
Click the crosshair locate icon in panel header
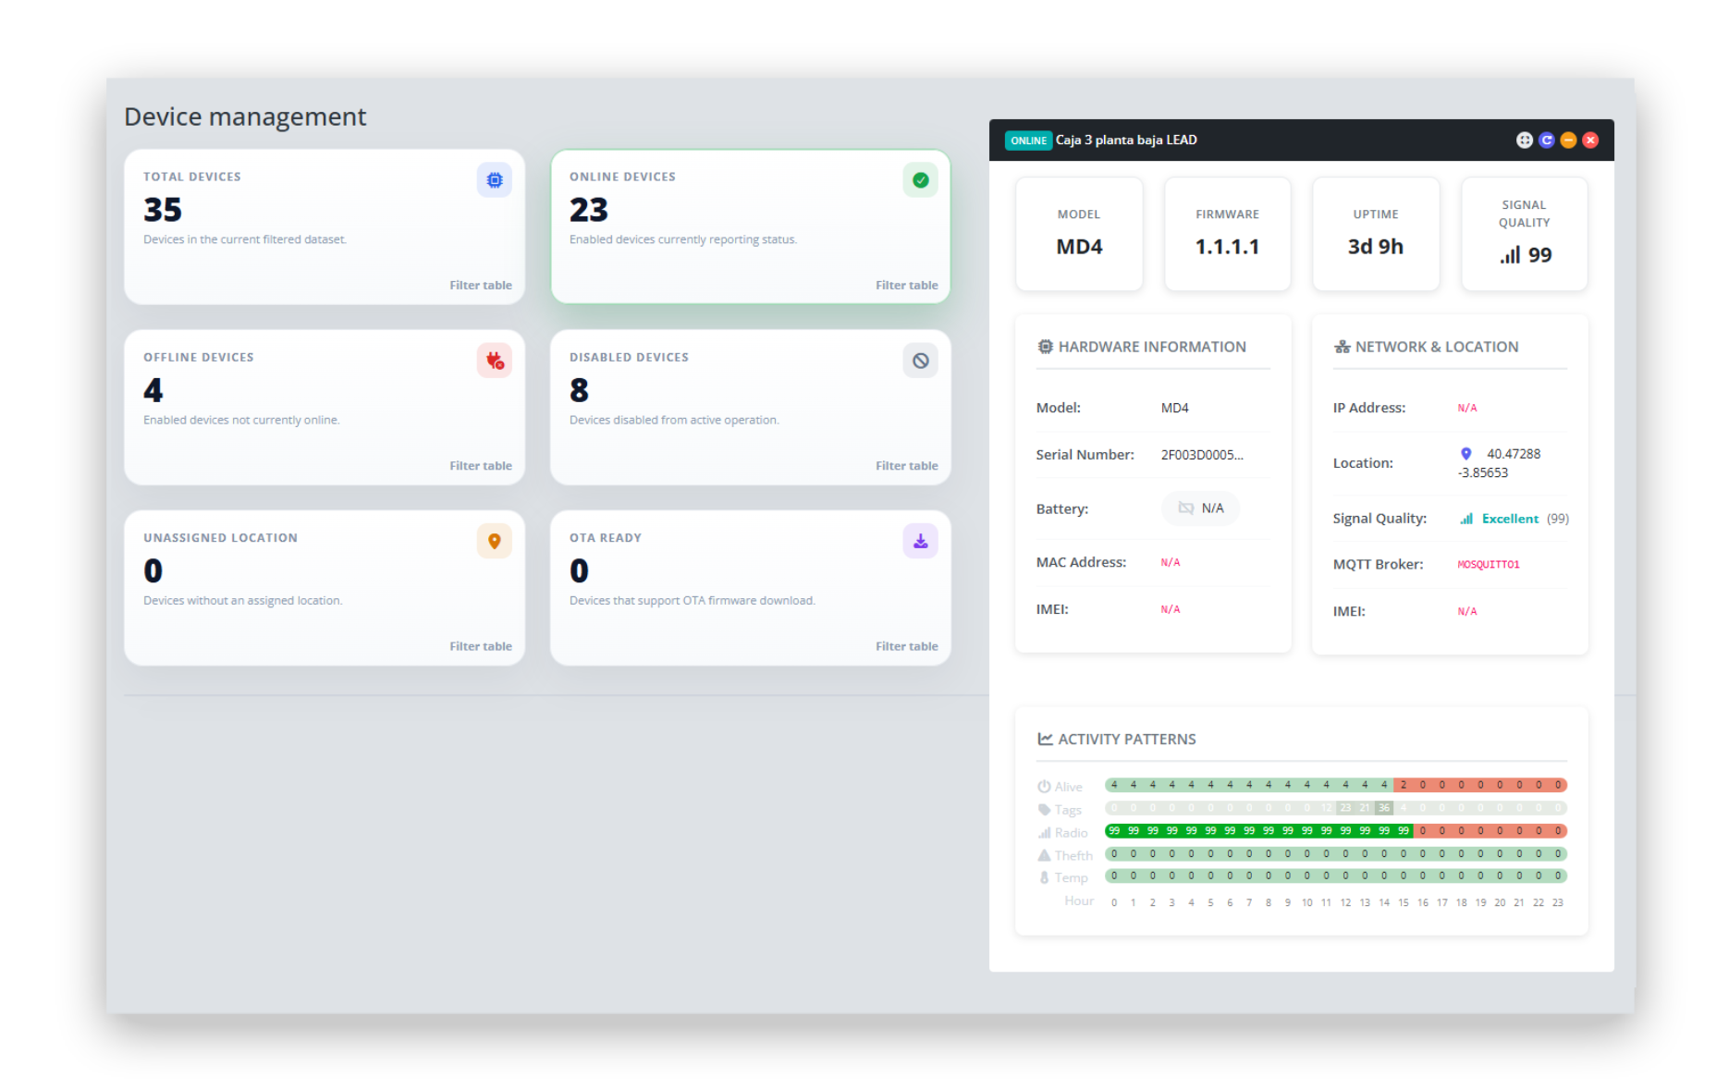point(1525,141)
